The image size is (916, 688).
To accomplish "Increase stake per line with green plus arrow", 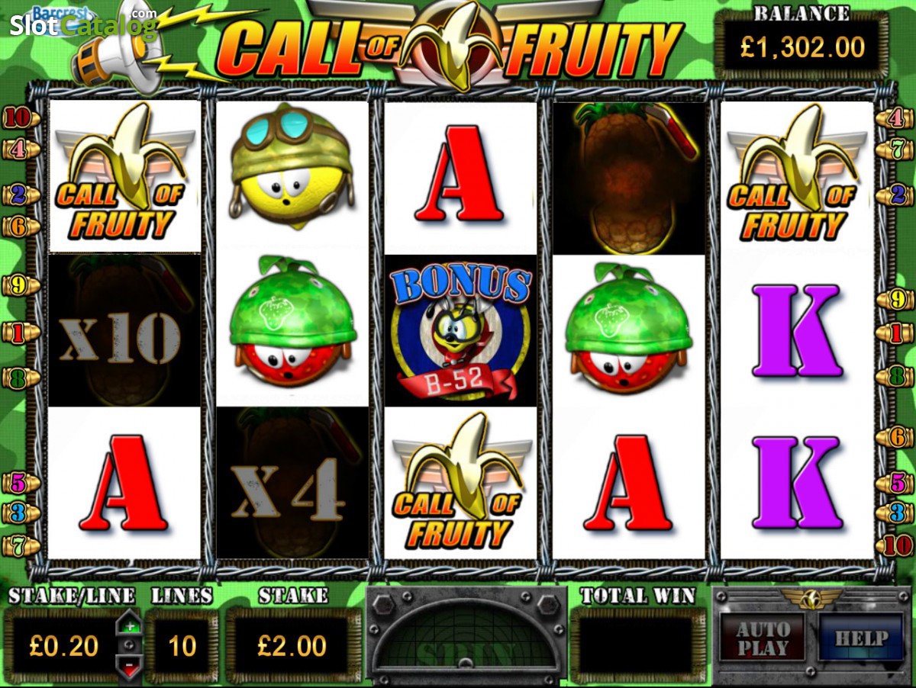I will click(x=129, y=625).
